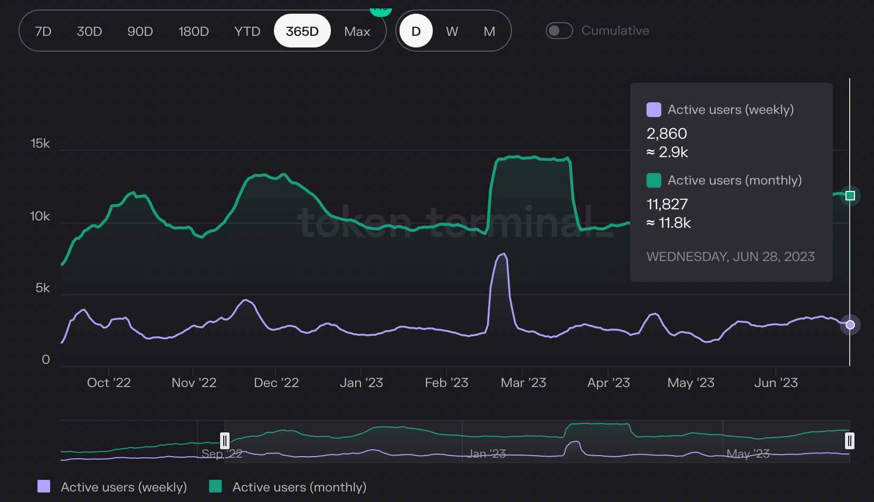The image size is (874, 502).
Task: Set daily granularity with D button
Action: (416, 32)
